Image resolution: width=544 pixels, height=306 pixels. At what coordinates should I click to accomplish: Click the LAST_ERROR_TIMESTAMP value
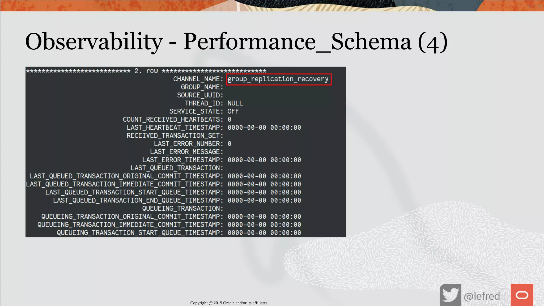pos(264,160)
